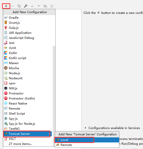Click the JAR Application icon
Image resolution: width=143 pixels, height=149 pixels.
point(6,33)
